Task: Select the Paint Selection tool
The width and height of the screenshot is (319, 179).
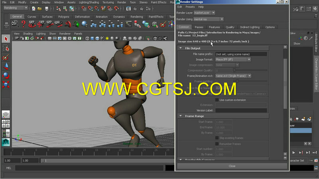Action: click(6, 57)
